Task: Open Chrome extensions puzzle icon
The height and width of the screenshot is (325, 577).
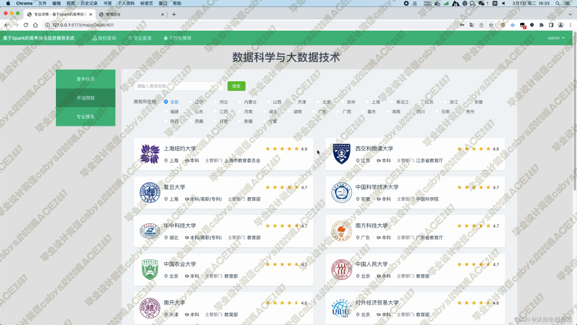Action: click(541, 25)
